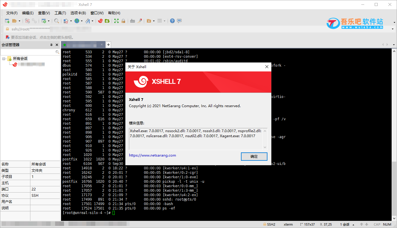Select the 所有会话 folder in tree

20,59
